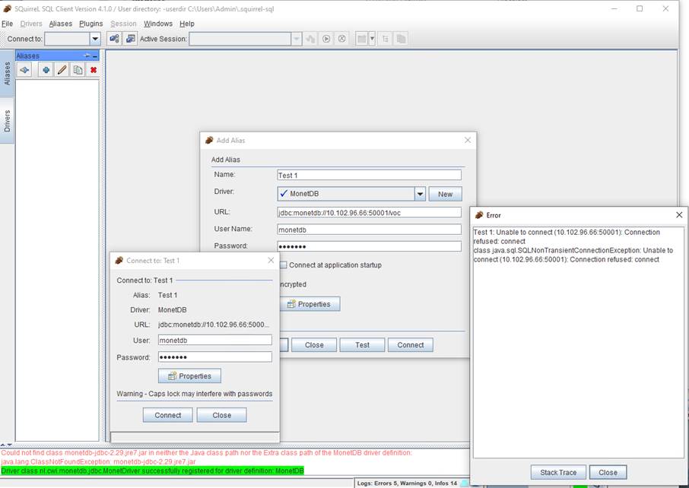Expand Active Session dropdown arrow
Screen dimensions: 689x488
[x=296, y=39]
